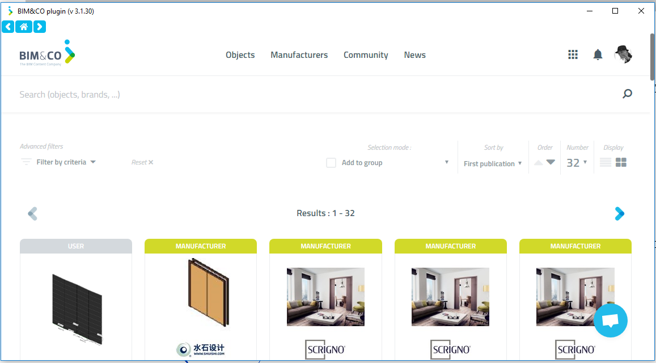Screen dimensions: 656x363
Task: Switch to grid display view
Action: (621, 162)
